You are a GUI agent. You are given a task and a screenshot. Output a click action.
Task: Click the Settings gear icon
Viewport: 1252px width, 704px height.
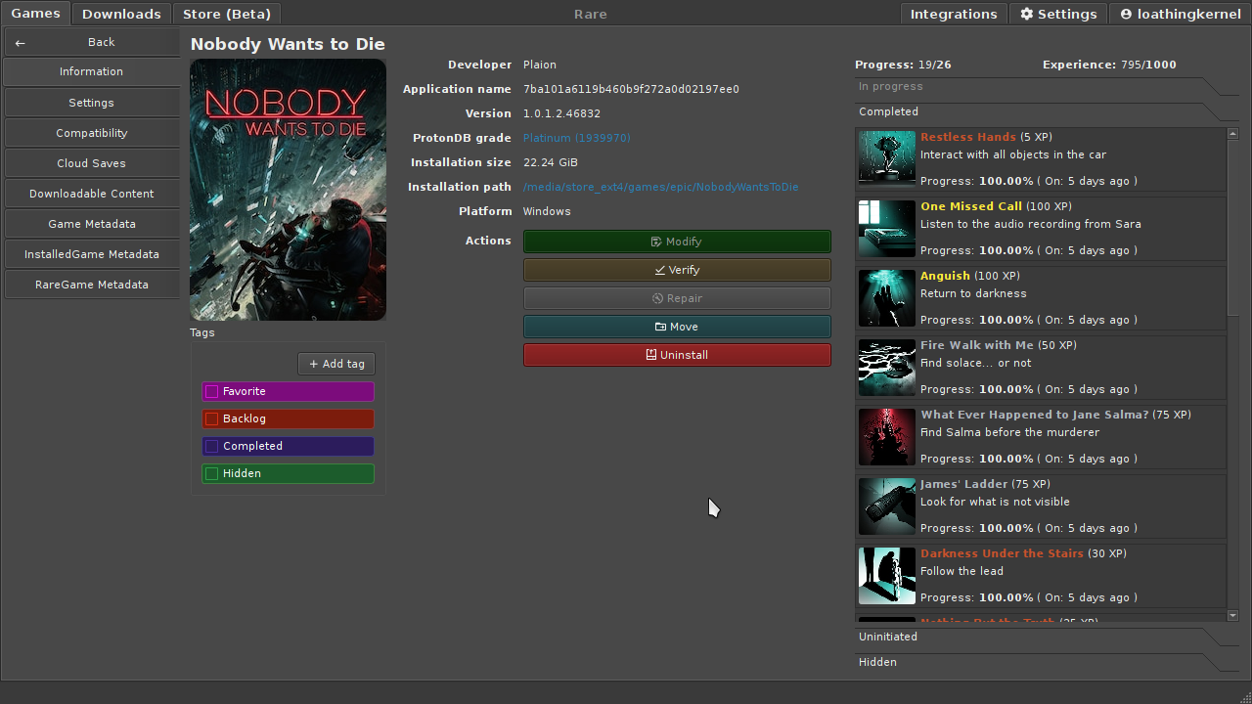click(x=1026, y=14)
